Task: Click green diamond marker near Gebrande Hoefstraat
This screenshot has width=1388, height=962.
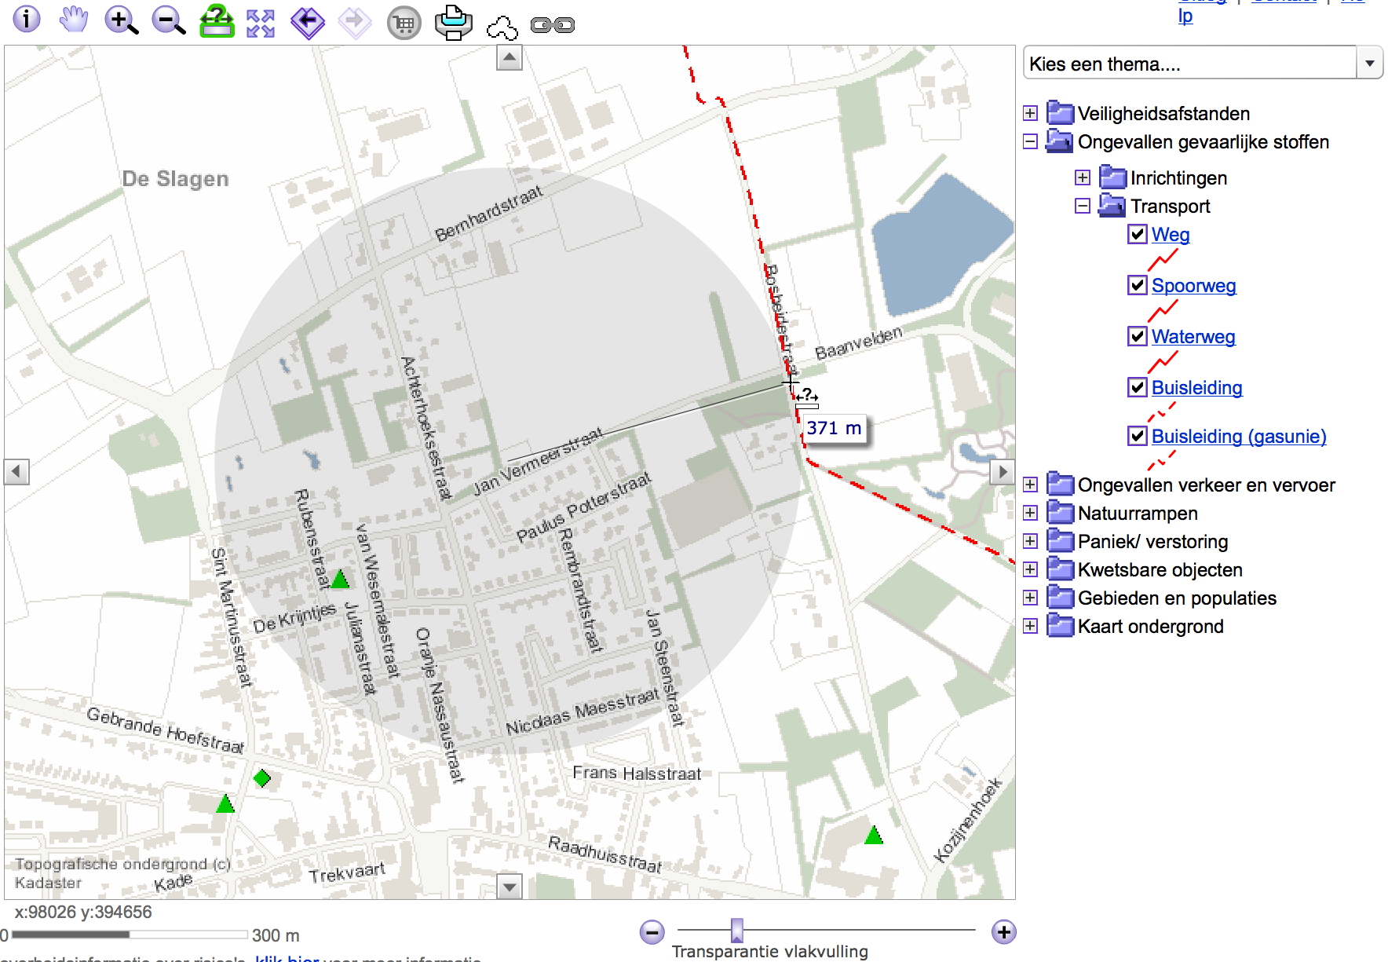Action: (x=262, y=778)
